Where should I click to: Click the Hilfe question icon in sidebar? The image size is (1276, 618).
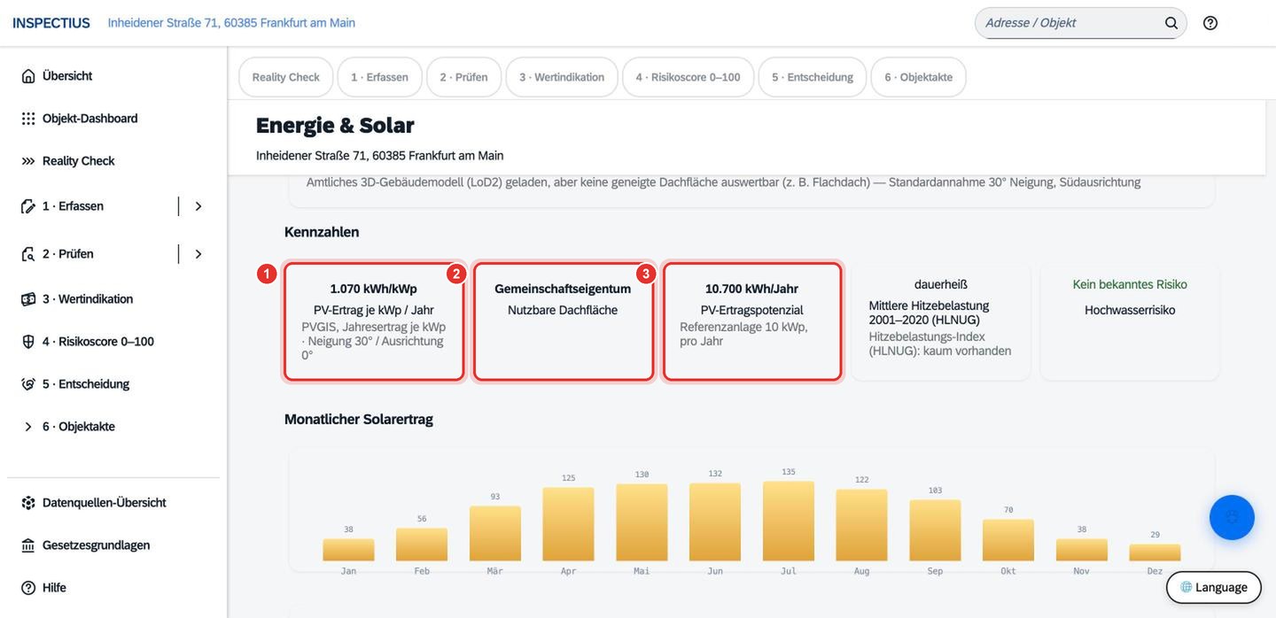click(28, 588)
